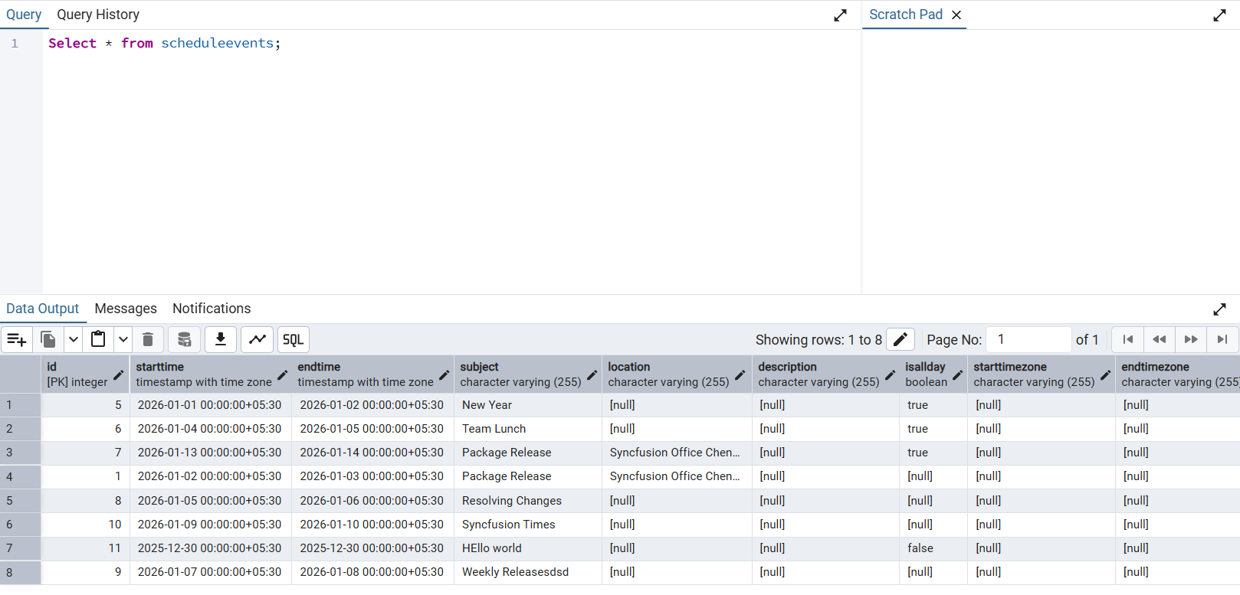Select row number 1 header
This screenshot has height=595, width=1240.
click(20, 405)
